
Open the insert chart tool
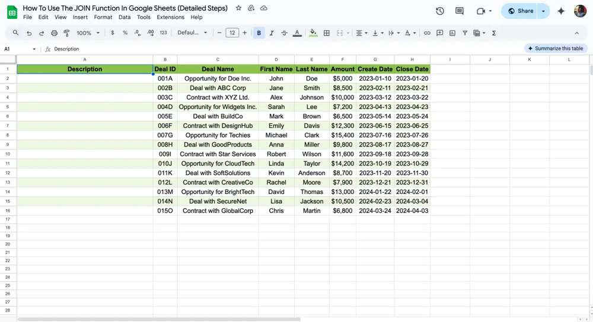(x=452, y=33)
